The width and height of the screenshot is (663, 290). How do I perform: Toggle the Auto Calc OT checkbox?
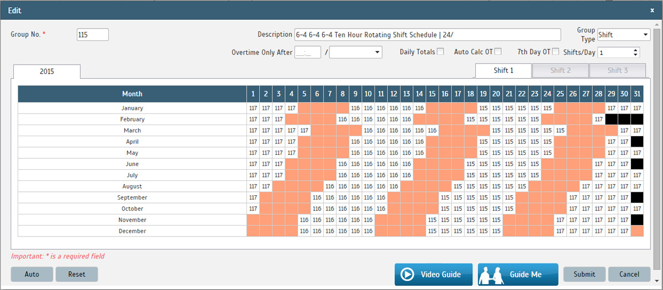pos(498,52)
